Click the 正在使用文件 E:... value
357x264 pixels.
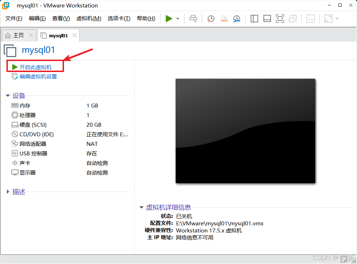[x=107, y=134]
